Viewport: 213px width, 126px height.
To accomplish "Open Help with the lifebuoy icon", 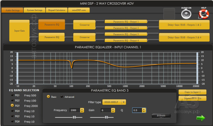I will 204,14.
